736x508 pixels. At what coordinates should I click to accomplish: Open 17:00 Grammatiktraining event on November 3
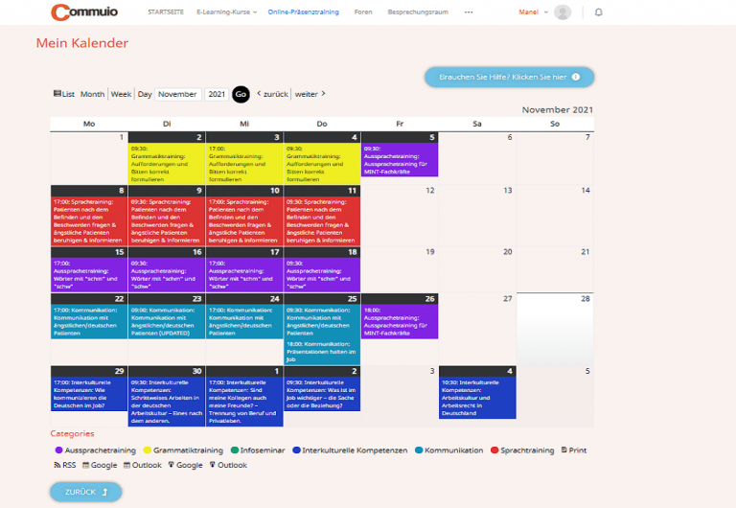244,163
